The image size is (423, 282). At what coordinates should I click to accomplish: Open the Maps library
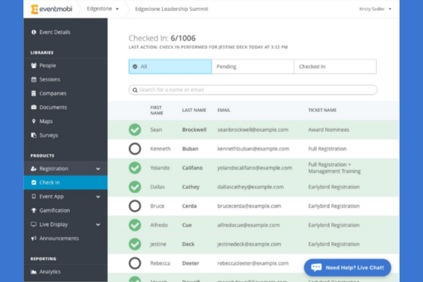pyautogui.click(x=46, y=121)
